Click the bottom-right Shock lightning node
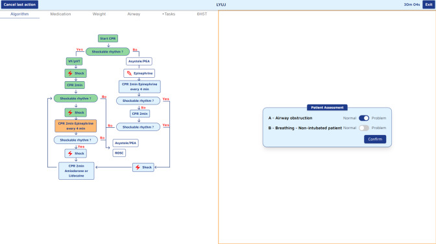The width and height of the screenshot is (436, 244). coord(143,167)
